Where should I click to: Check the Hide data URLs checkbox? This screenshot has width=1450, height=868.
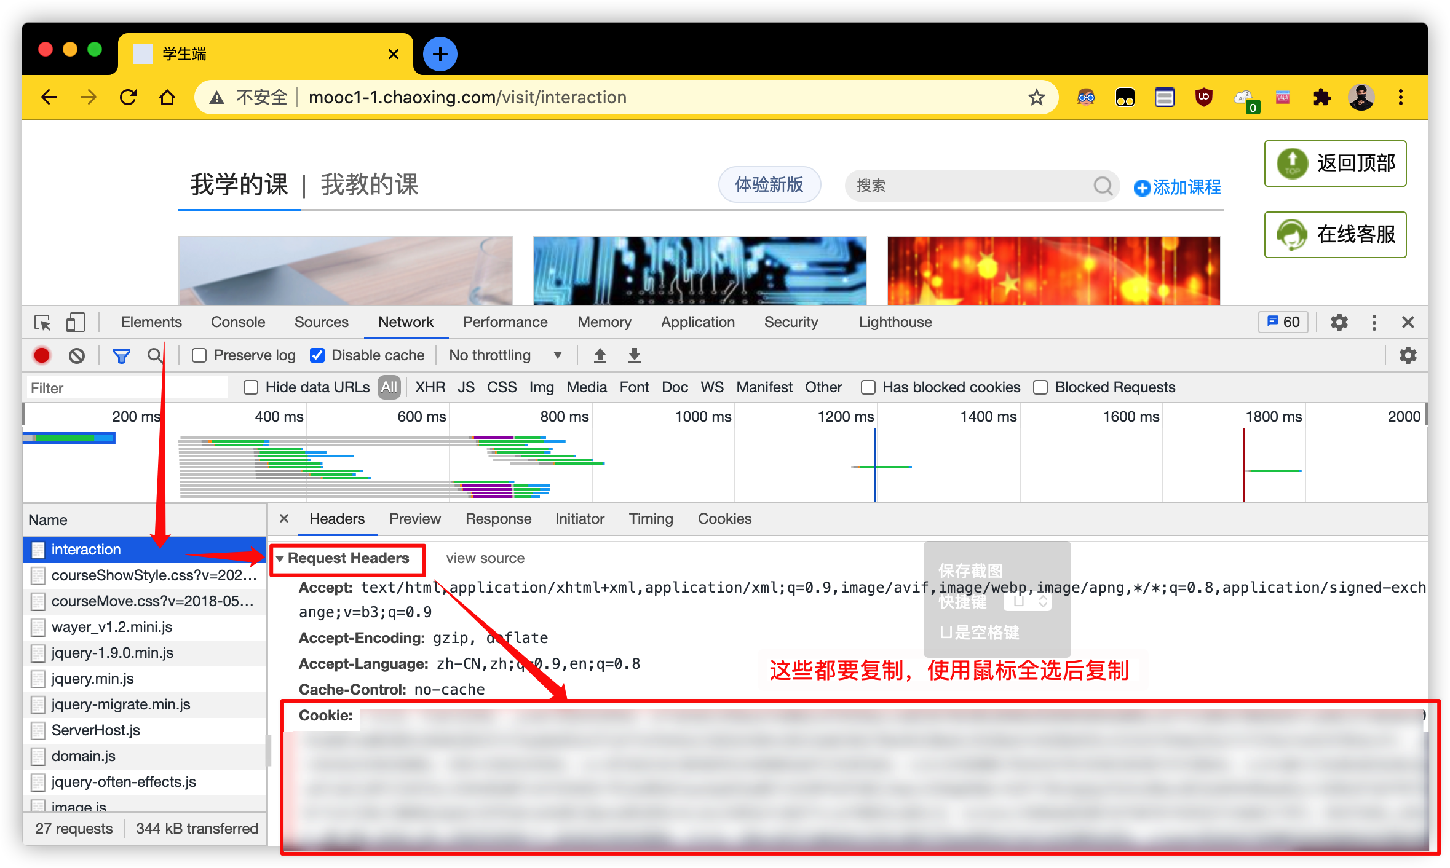click(x=251, y=387)
